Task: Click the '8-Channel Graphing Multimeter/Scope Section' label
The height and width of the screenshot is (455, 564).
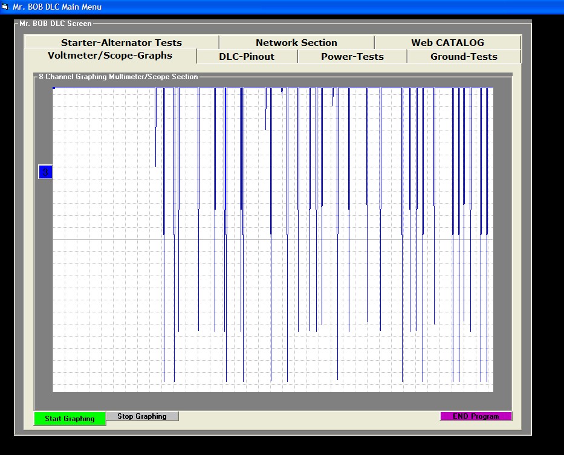Action: pyautogui.click(x=118, y=77)
